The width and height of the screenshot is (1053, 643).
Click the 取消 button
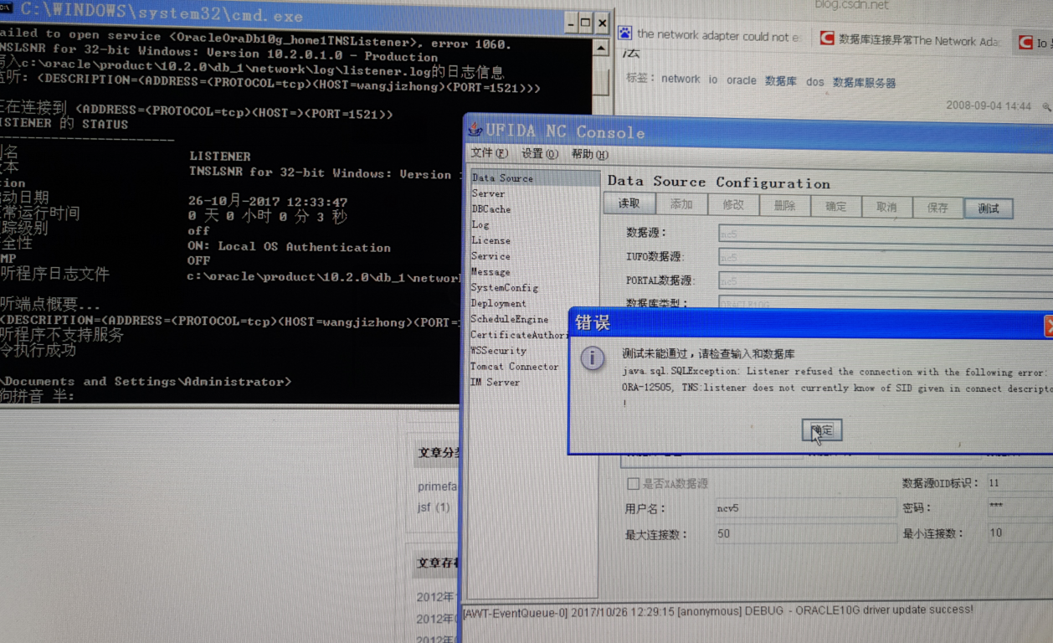[886, 207]
